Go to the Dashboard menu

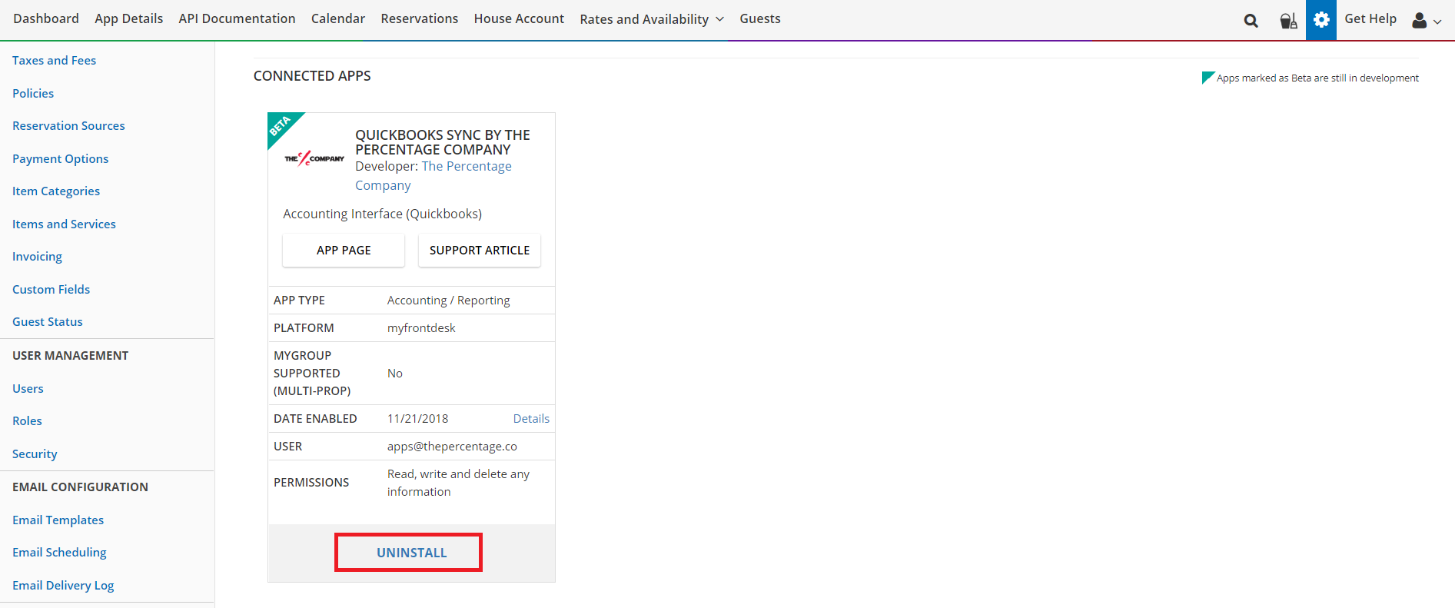pos(46,18)
